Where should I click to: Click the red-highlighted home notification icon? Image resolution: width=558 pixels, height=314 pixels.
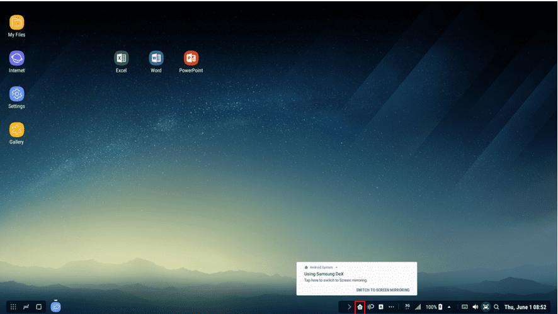[x=360, y=307]
